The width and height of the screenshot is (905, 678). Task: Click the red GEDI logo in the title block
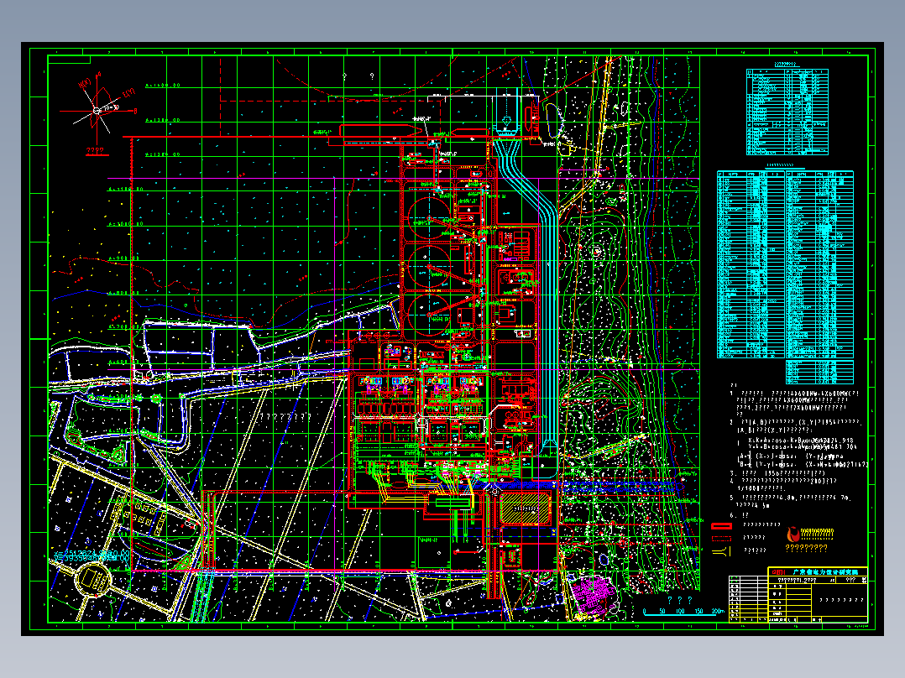pyautogui.click(x=778, y=571)
